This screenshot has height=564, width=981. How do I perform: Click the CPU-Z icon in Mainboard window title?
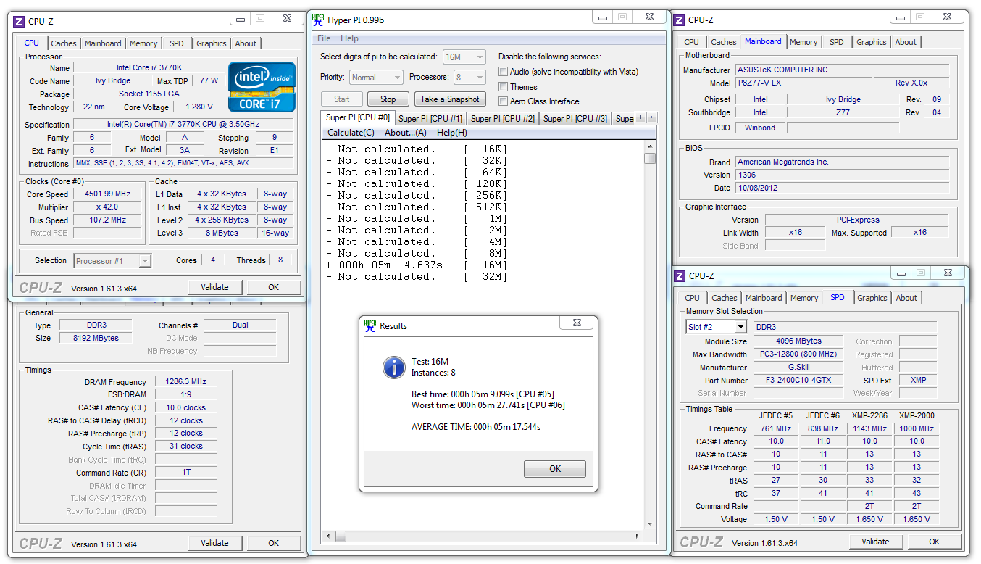click(680, 20)
